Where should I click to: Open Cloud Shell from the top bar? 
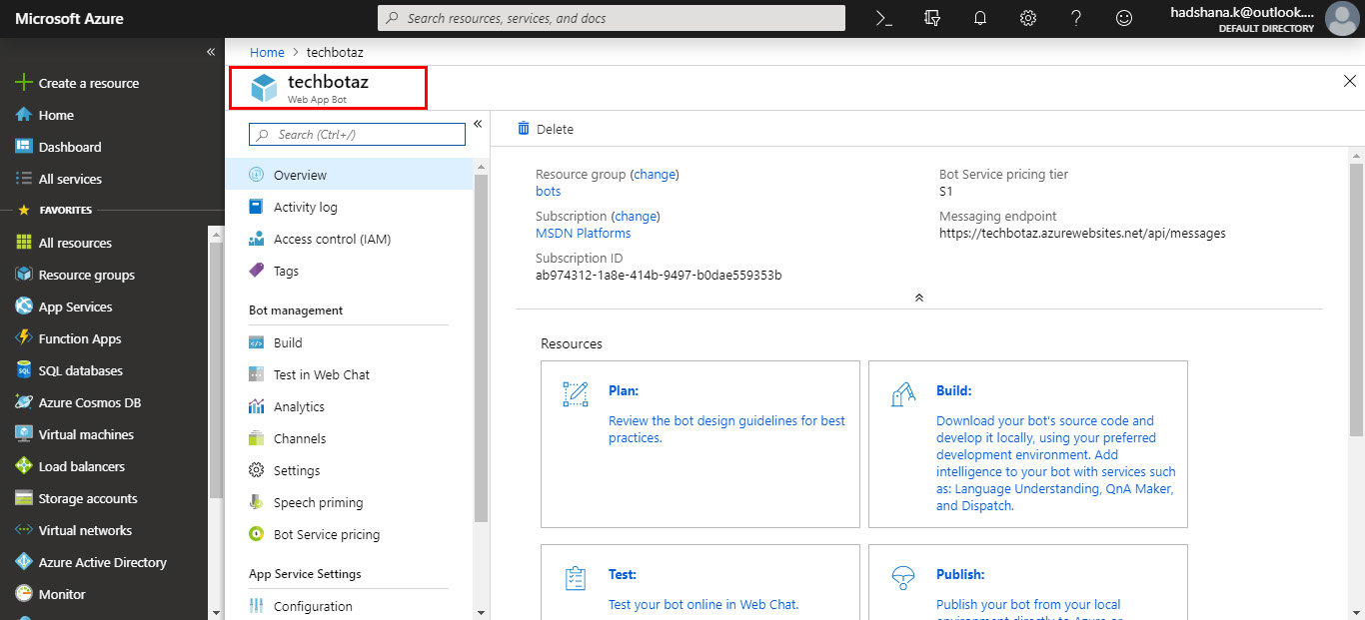[883, 18]
